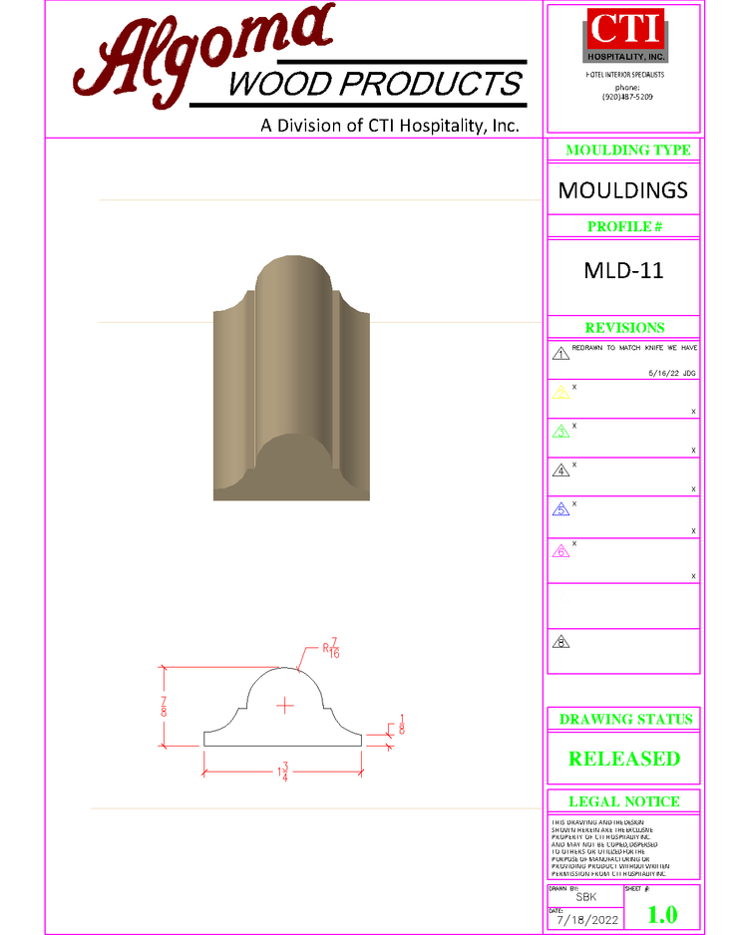Click the red CTI Hospitality logo
The height and width of the screenshot is (935, 748).
pos(625,35)
